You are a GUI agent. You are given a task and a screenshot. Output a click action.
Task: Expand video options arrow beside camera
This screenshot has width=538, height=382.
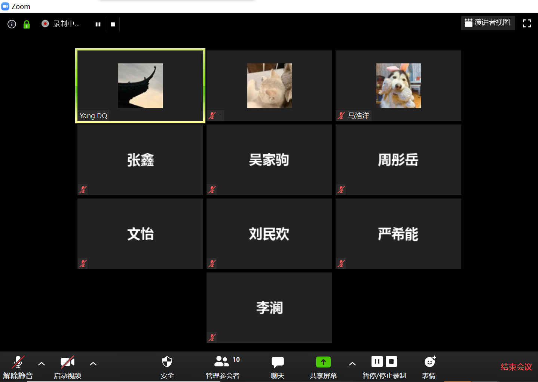pos(93,364)
